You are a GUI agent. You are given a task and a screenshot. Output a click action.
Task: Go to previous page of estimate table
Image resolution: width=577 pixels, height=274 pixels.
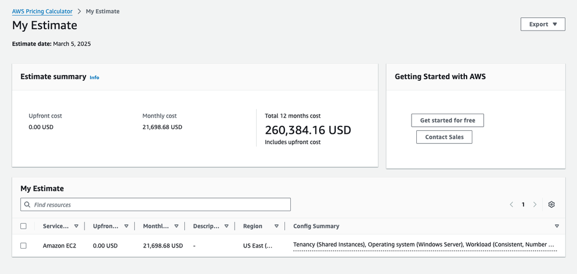[511, 205]
